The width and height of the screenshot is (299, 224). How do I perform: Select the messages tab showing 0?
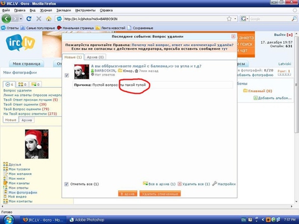point(36,84)
